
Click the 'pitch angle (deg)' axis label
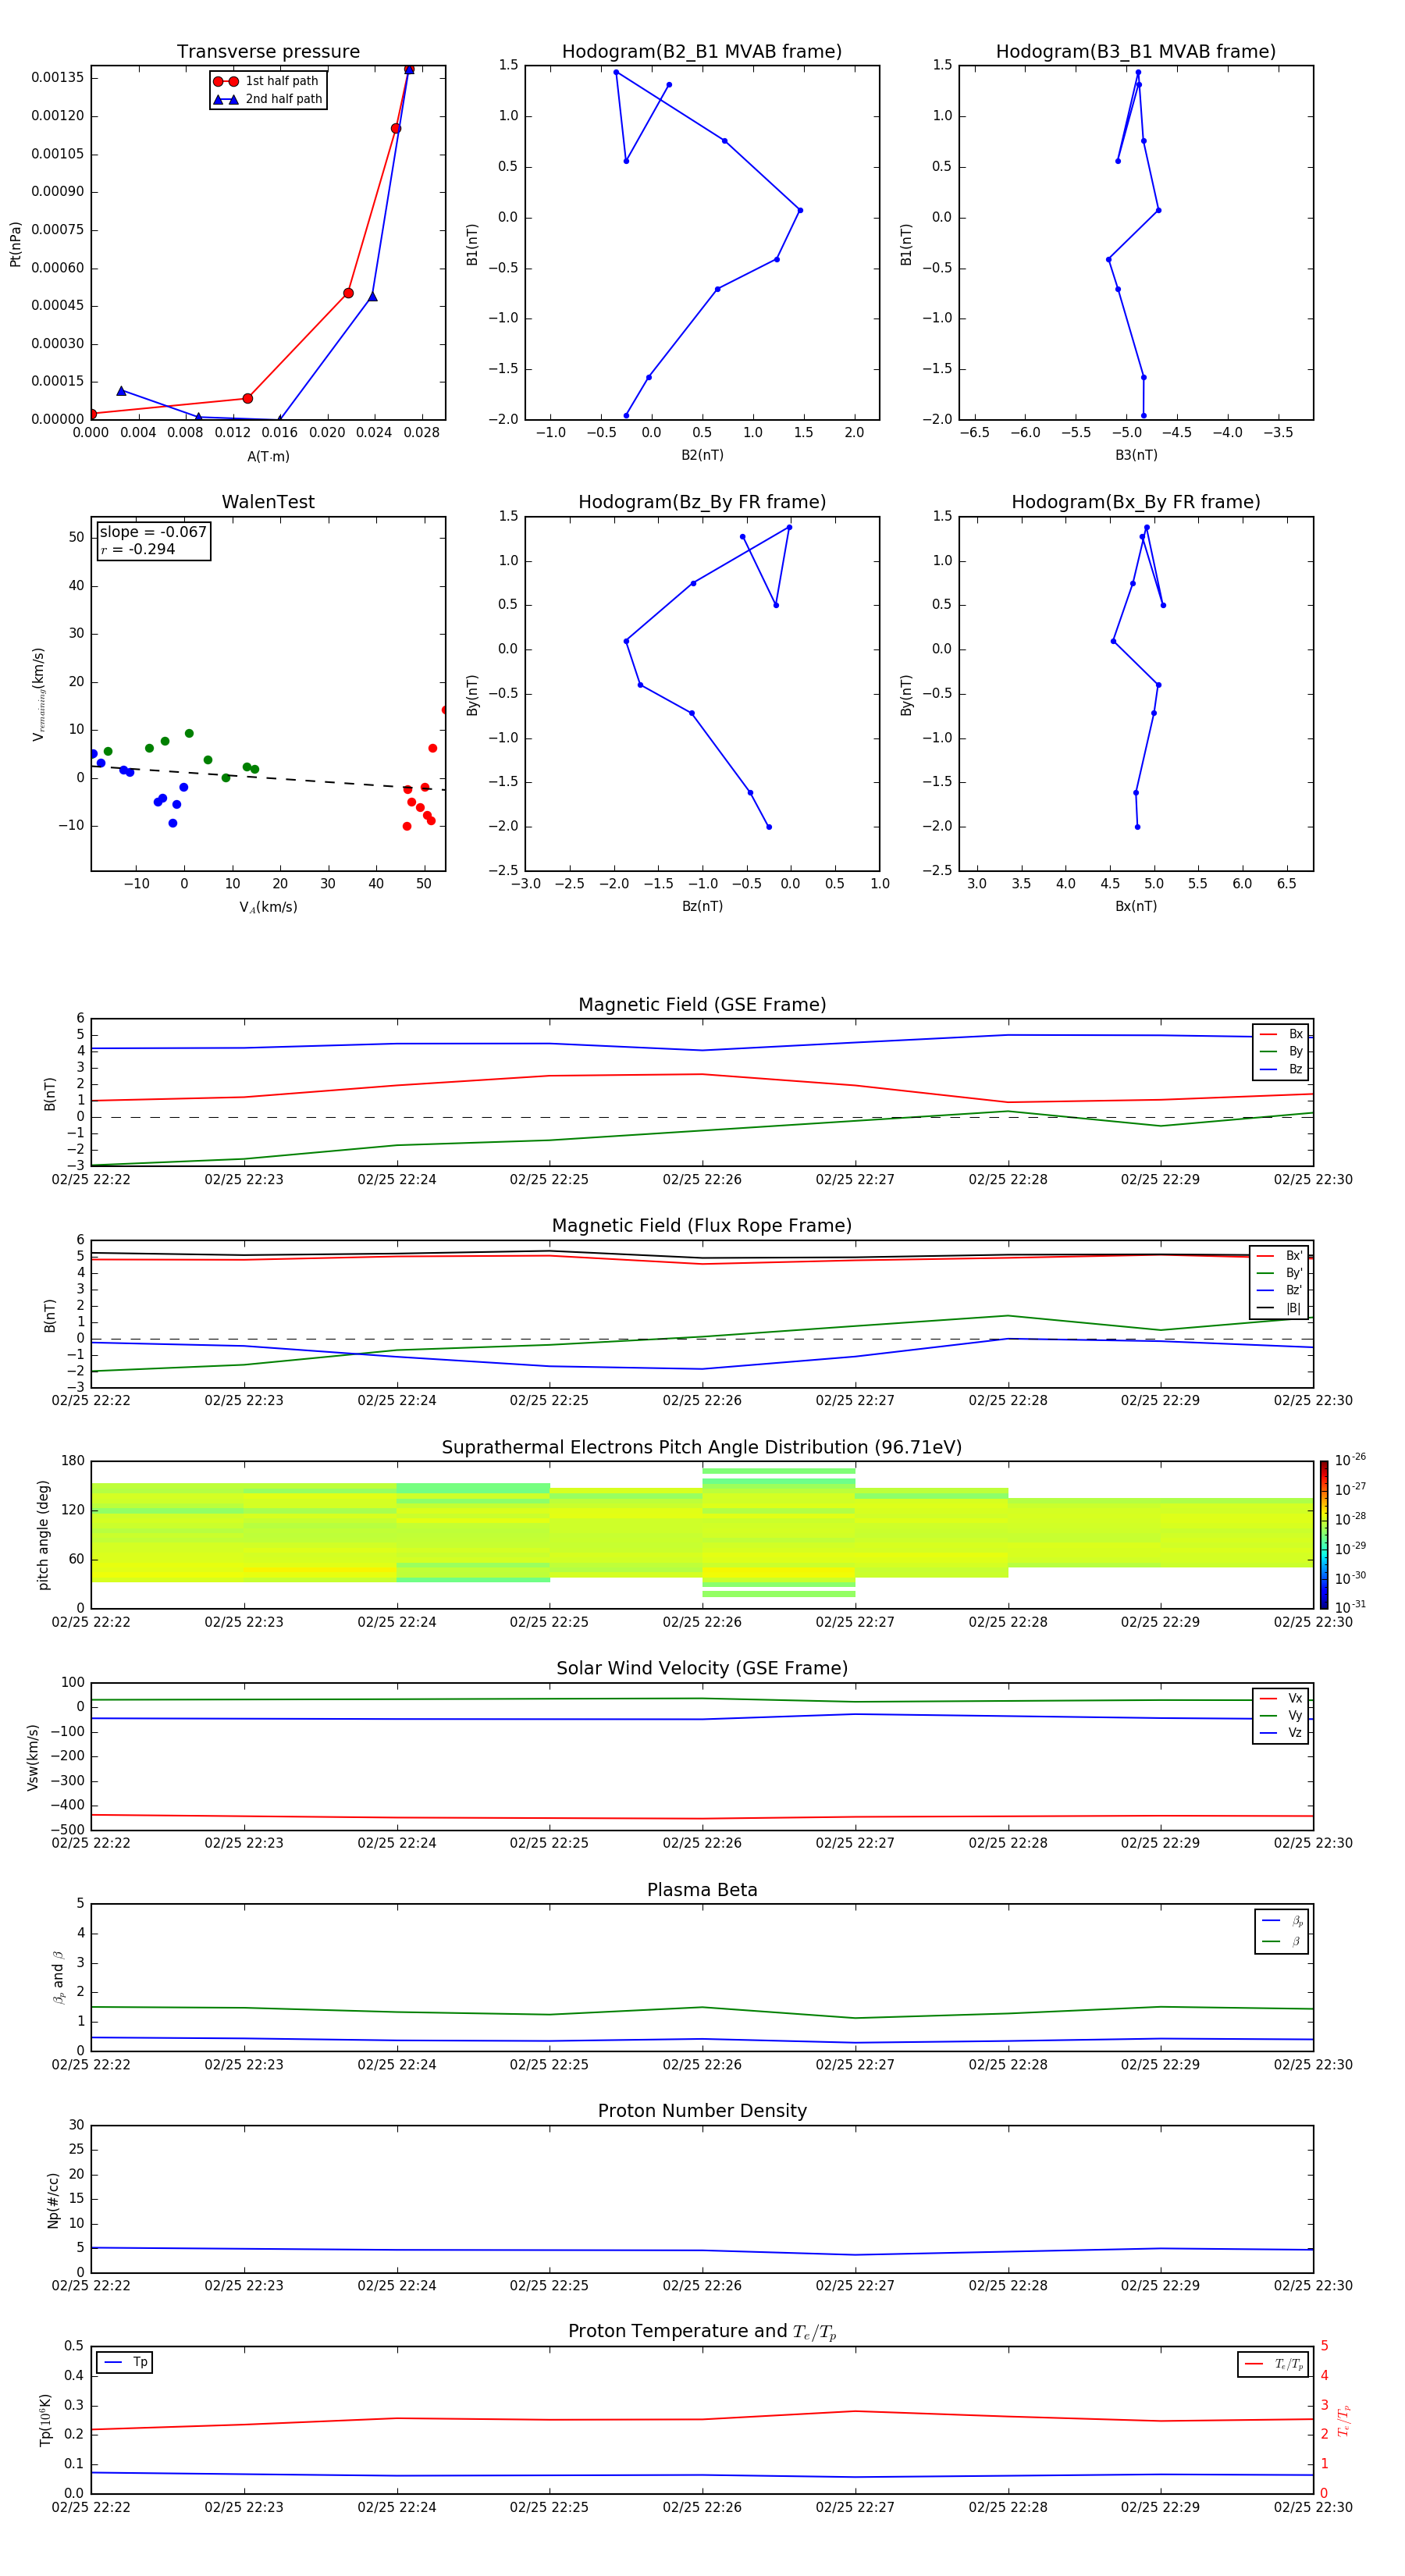[x=43, y=1534]
